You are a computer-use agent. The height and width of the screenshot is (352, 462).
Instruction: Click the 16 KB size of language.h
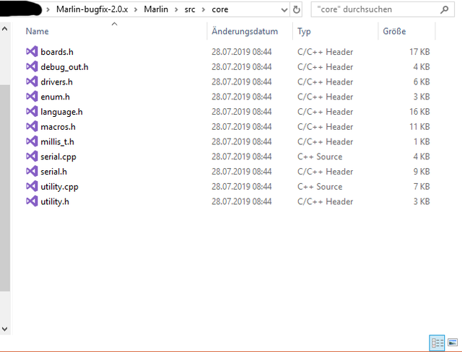[x=419, y=112]
